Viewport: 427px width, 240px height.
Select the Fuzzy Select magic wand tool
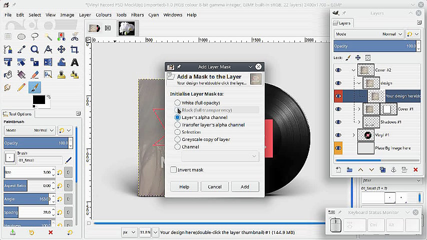coord(48,36)
